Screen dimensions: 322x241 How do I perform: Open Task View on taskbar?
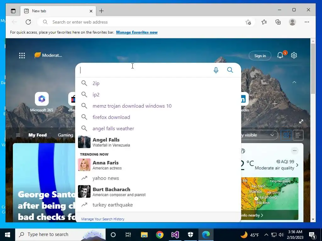pyautogui.click(x=128, y=235)
